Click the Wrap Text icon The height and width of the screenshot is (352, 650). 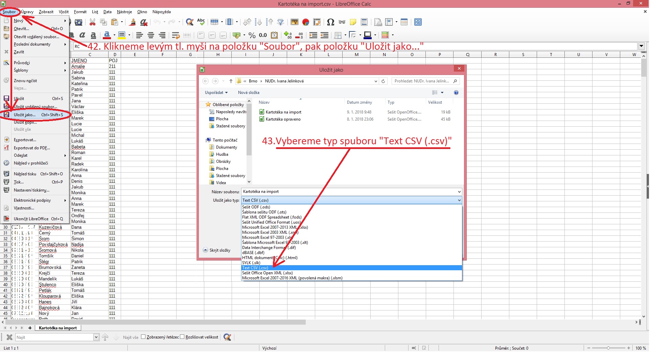pyautogui.click(x=176, y=35)
